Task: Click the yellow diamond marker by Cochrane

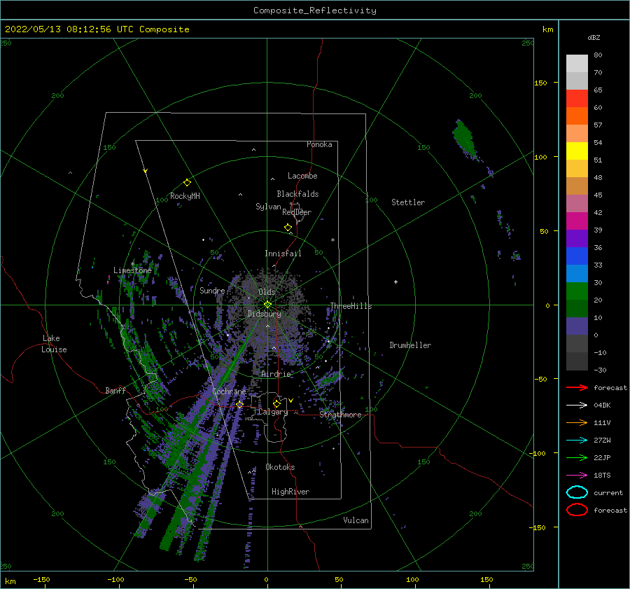Action: 239,404
